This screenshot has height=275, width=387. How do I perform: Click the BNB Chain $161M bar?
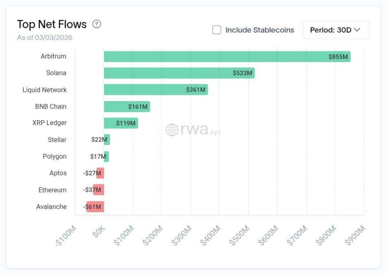point(127,107)
